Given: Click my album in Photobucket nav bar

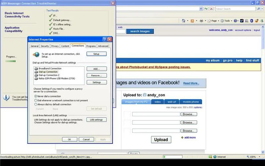Looking at the screenshot, I should point(213,60).
